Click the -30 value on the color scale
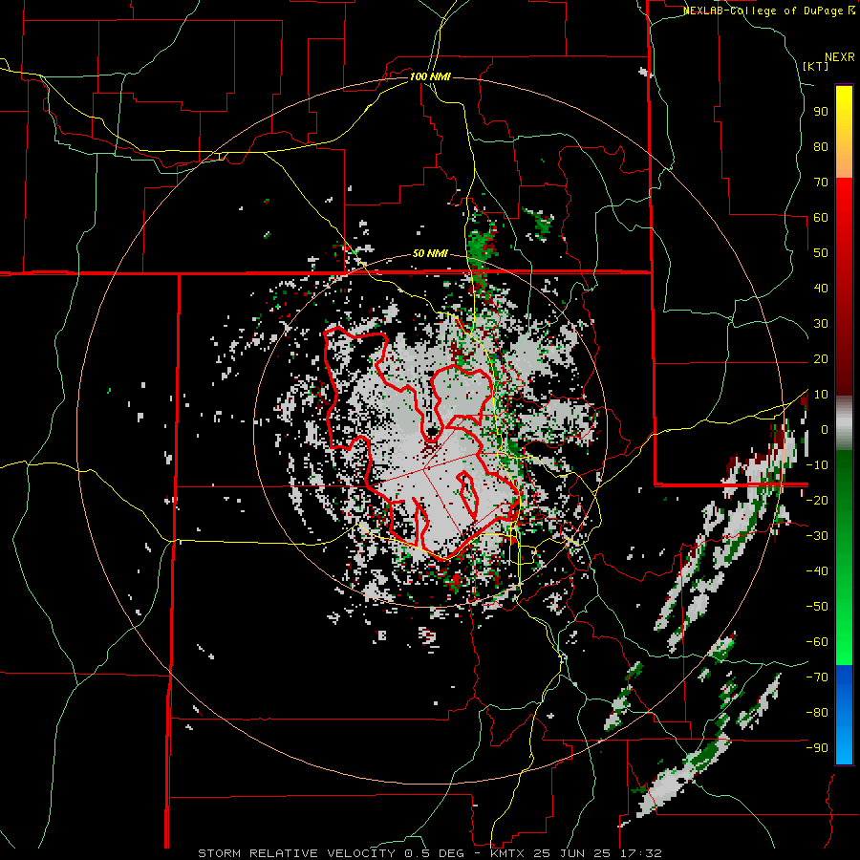The height and width of the screenshot is (860, 860). pyautogui.click(x=817, y=536)
